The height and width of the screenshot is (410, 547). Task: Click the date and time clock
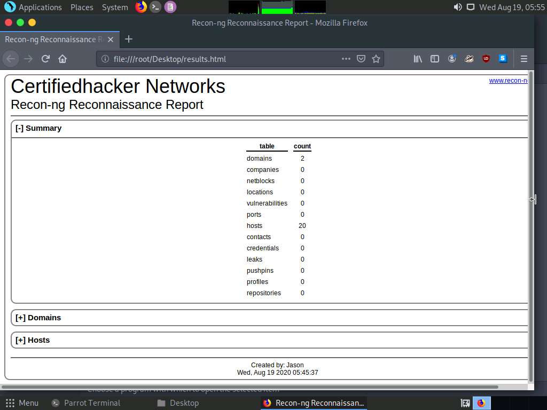[512, 7]
